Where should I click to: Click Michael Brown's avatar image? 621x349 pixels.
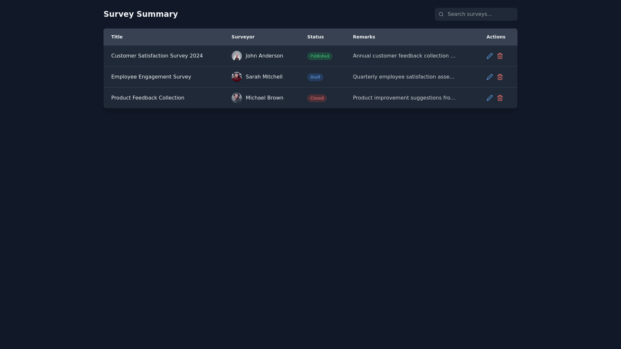[x=236, y=98]
